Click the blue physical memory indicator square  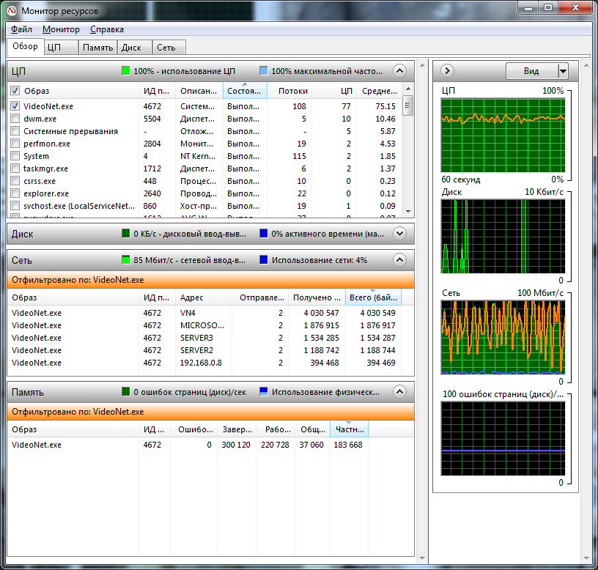coord(263,391)
